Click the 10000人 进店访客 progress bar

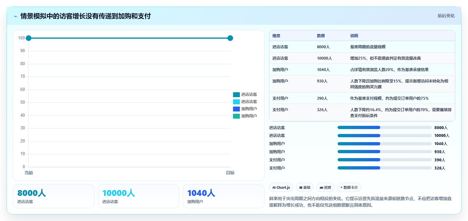(x=385, y=136)
